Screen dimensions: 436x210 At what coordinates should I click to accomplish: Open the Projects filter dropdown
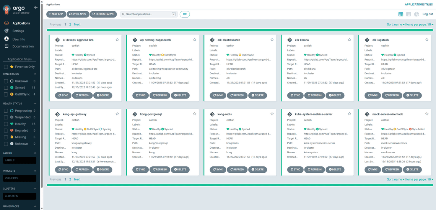[x=20, y=178]
